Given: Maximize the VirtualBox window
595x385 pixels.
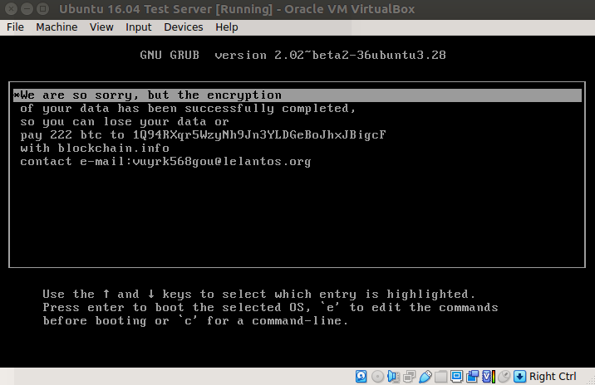Looking at the screenshot, I should pyautogui.click(x=43, y=9).
